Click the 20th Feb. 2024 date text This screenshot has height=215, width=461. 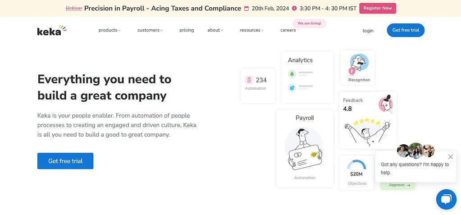(270, 8)
